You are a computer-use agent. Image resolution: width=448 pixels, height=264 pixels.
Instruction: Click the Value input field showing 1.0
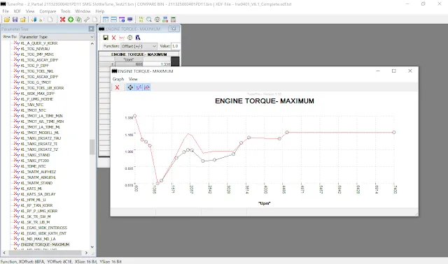tap(175, 46)
